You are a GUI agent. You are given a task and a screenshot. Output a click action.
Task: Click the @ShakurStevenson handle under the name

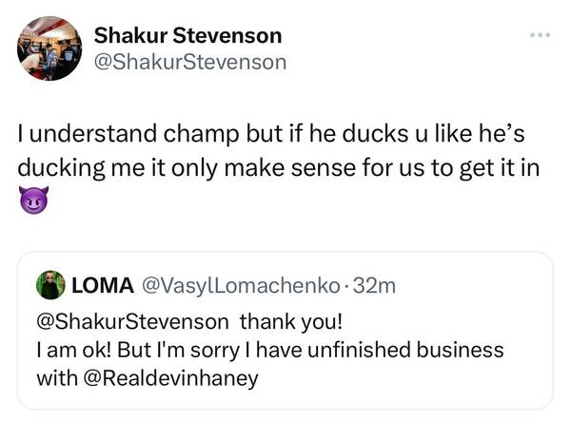point(189,63)
